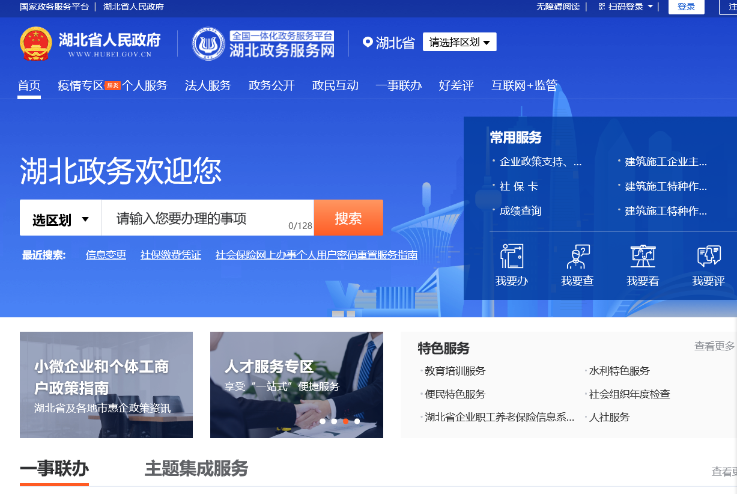The image size is (737, 494).
Task: Select the third orange carousel dot
Action: (345, 421)
